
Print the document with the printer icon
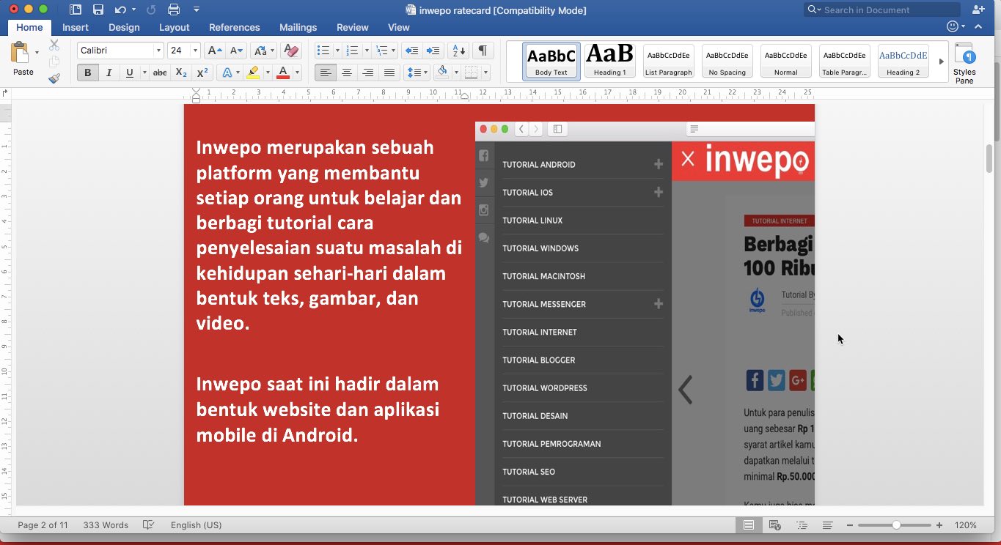(x=174, y=10)
